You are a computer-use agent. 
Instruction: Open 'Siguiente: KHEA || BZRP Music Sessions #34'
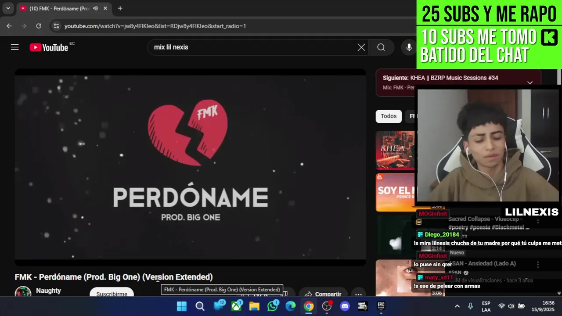click(x=440, y=78)
